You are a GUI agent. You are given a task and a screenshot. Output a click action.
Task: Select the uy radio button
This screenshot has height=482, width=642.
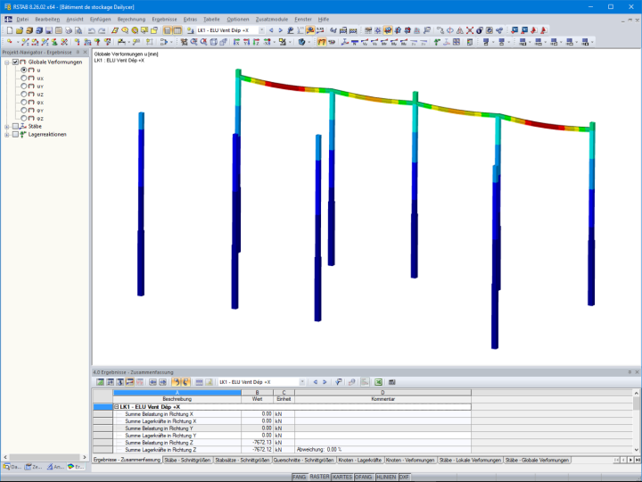pyautogui.click(x=24, y=86)
